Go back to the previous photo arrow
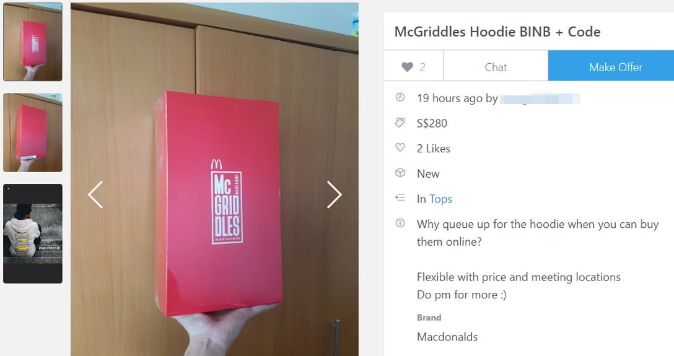The image size is (674, 356). point(95,194)
